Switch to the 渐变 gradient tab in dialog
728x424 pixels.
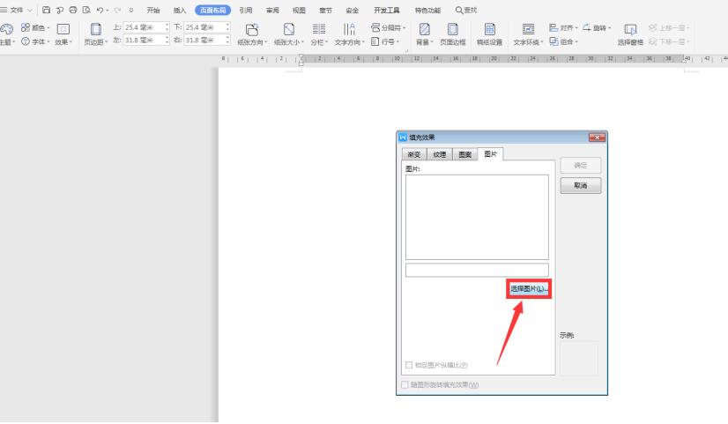click(x=414, y=154)
